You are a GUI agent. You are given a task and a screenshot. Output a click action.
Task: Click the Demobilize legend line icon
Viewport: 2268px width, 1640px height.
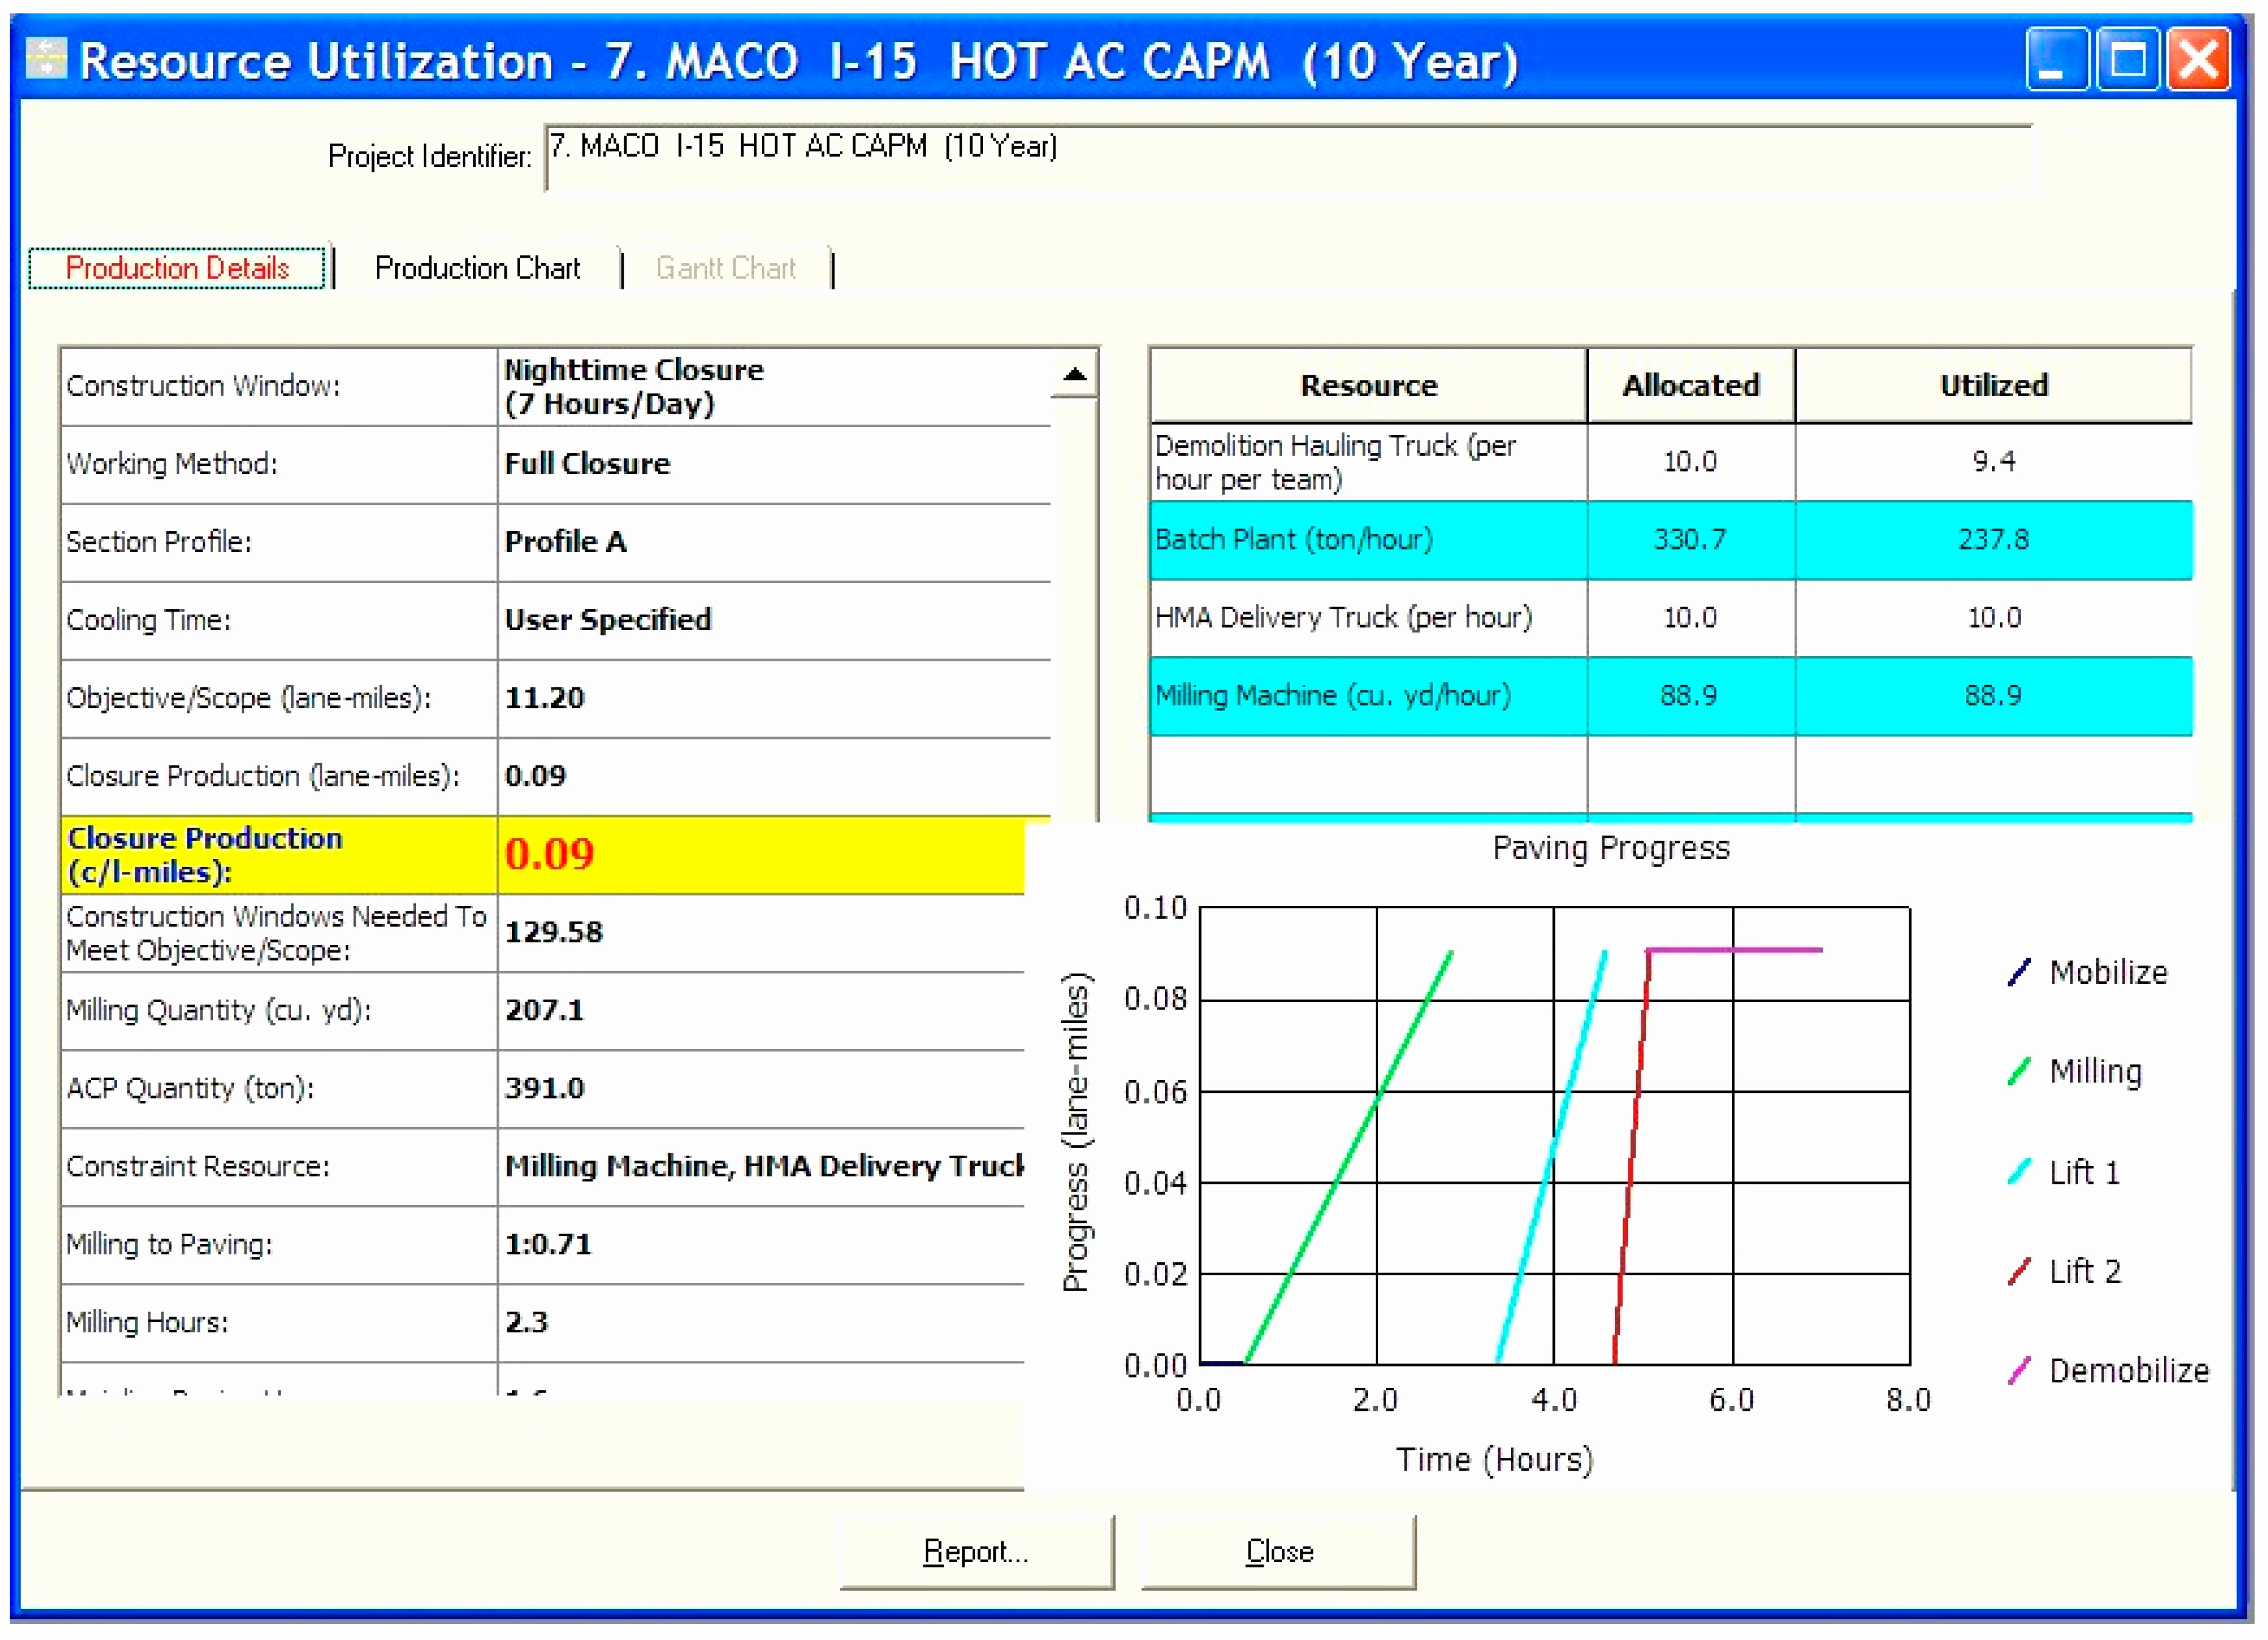pyautogui.click(x=2019, y=1370)
